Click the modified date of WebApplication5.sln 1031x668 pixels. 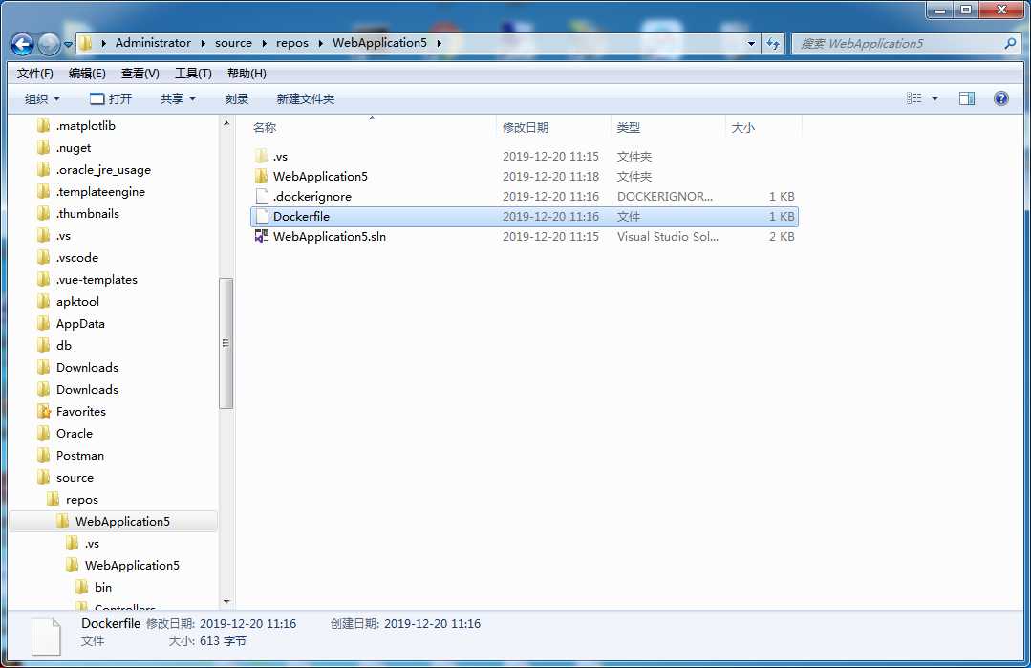(550, 237)
